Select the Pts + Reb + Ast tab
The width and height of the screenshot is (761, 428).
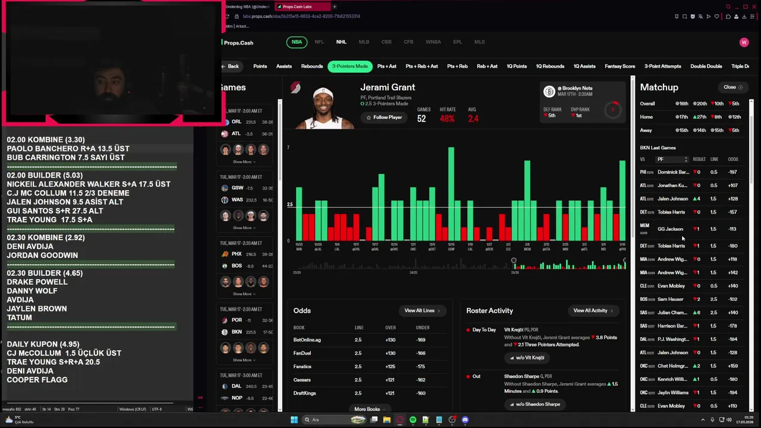pyautogui.click(x=422, y=67)
